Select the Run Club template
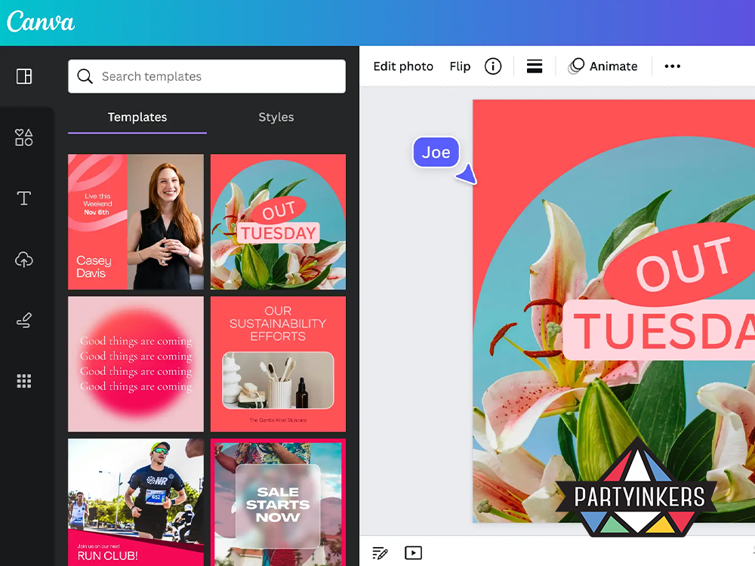The height and width of the screenshot is (566, 755). [x=136, y=502]
